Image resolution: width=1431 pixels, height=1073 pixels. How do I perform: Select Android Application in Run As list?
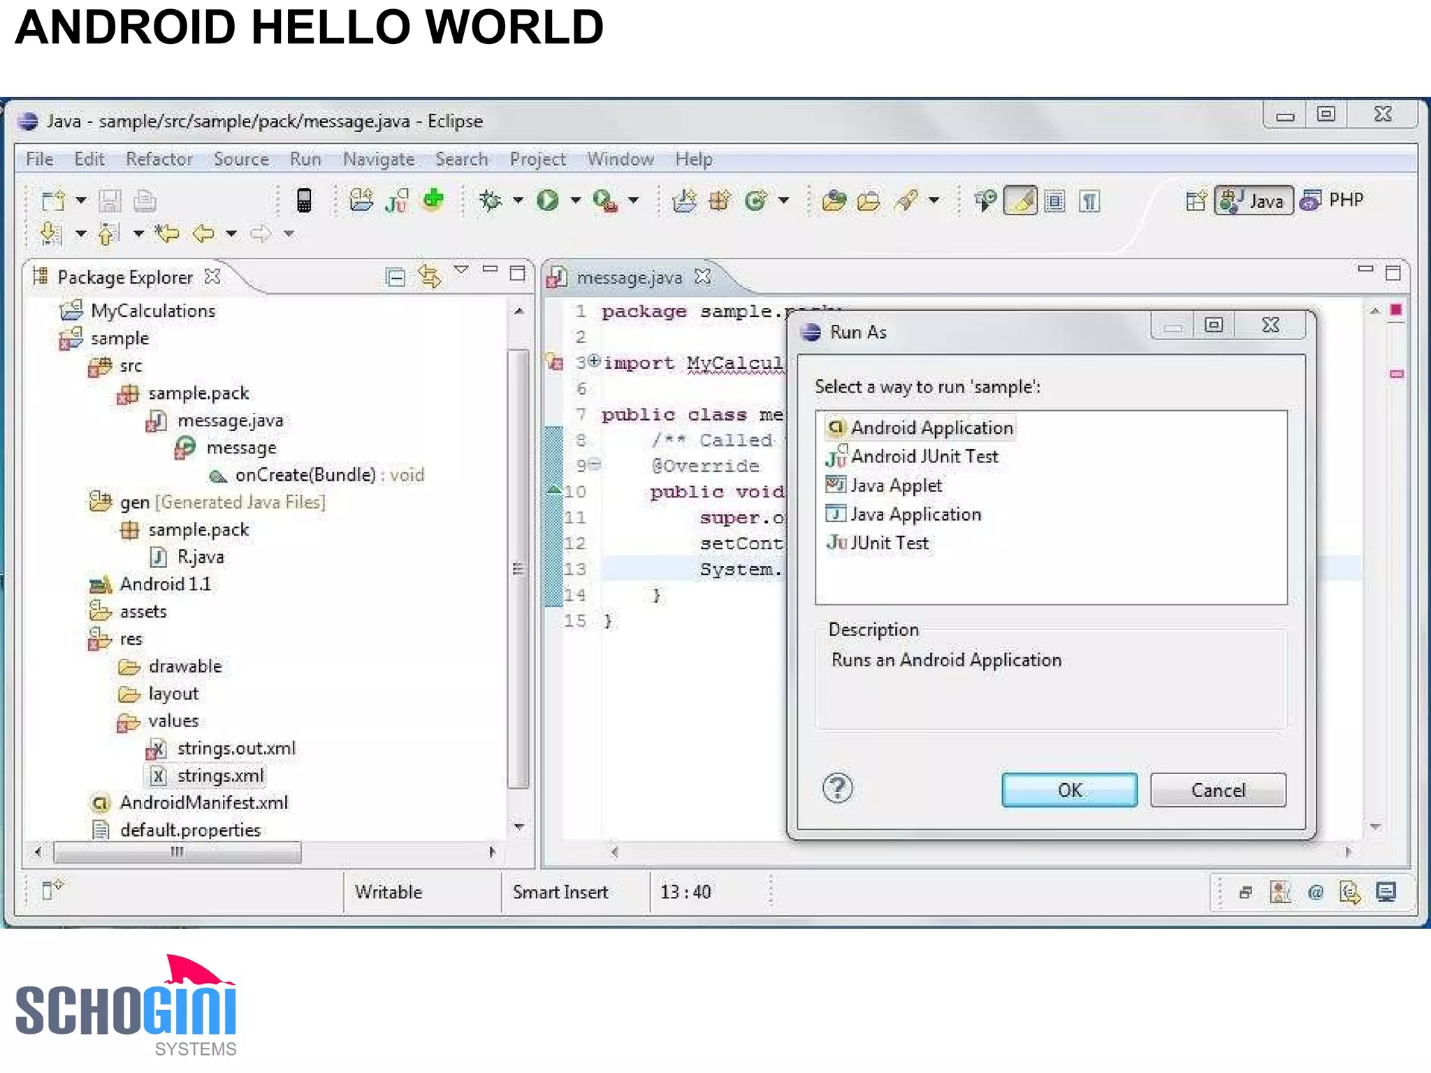tap(920, 428)
